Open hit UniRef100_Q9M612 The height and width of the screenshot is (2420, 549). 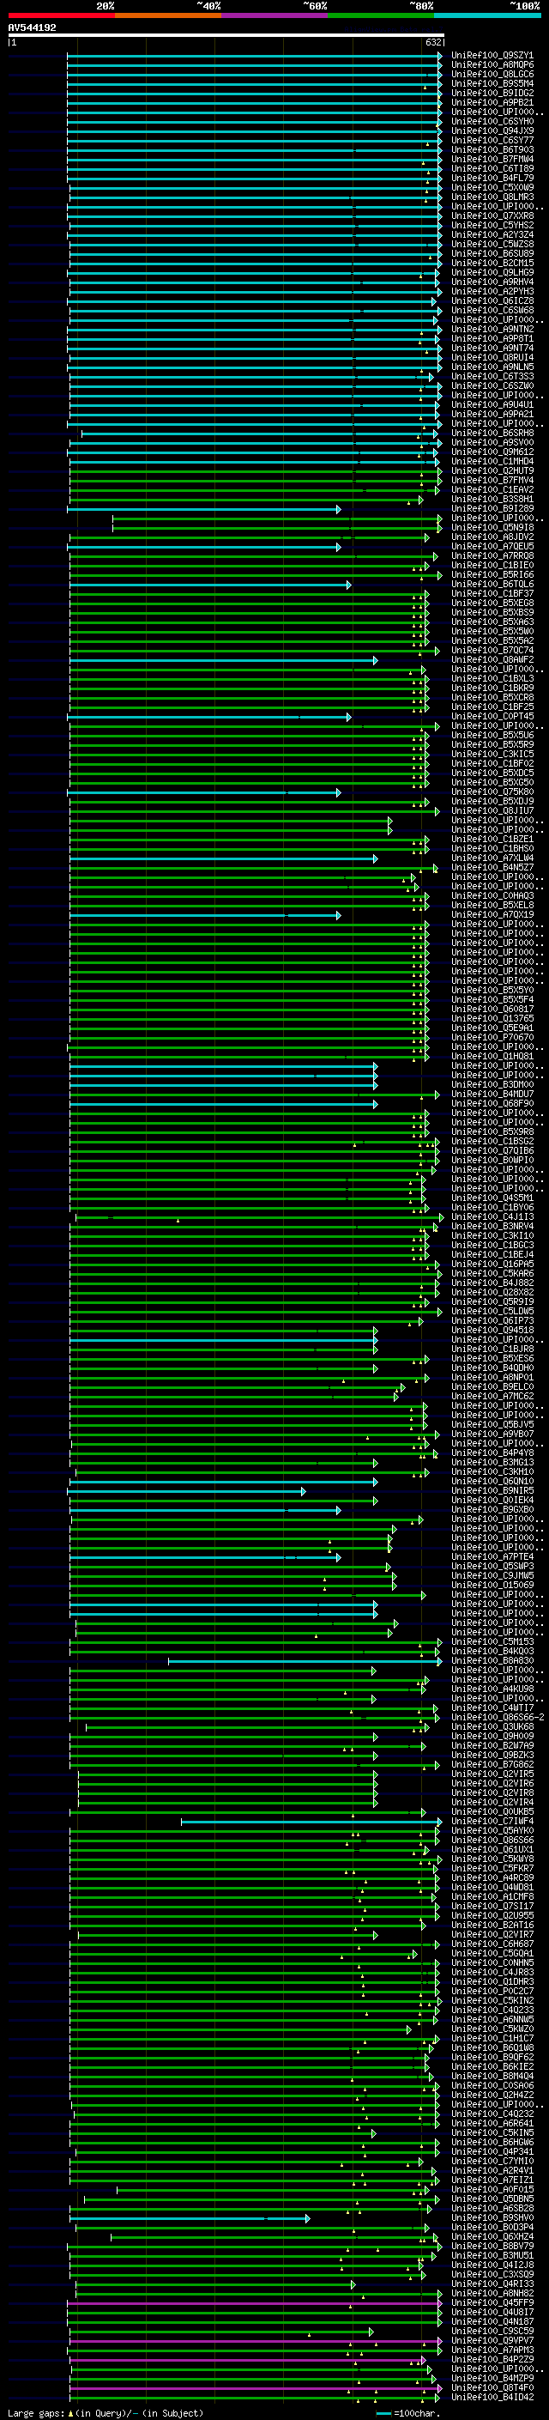click(x=492, y=452)
